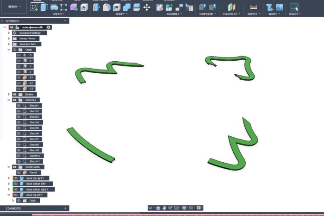
Task: Collapse the Browser panel with the minus button
Action: click(65, 21)
